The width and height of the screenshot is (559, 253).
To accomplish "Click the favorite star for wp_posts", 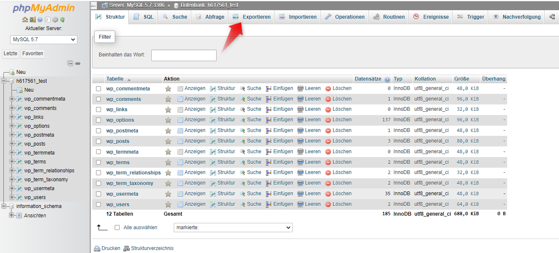I will [x=168, y=141].
